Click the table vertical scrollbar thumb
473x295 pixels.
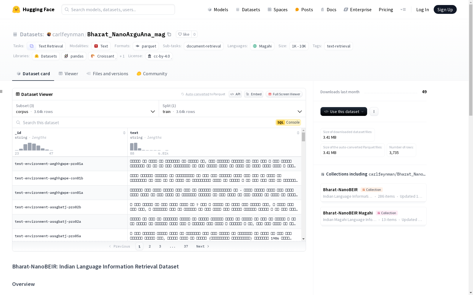[303, 137]
